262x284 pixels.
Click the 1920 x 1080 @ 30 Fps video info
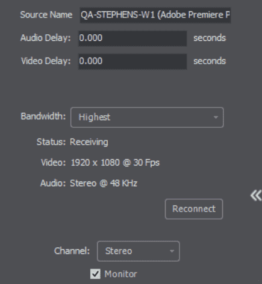[x=115, y=163]
